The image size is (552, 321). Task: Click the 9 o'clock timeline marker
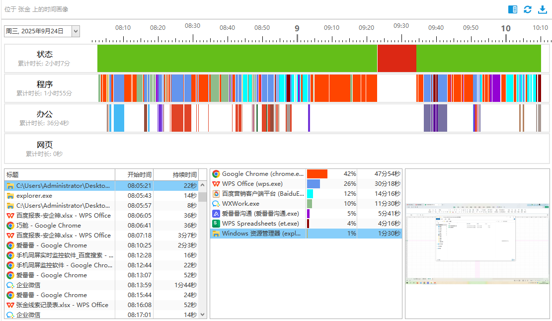pyautogui.click(x=297, y=28)
